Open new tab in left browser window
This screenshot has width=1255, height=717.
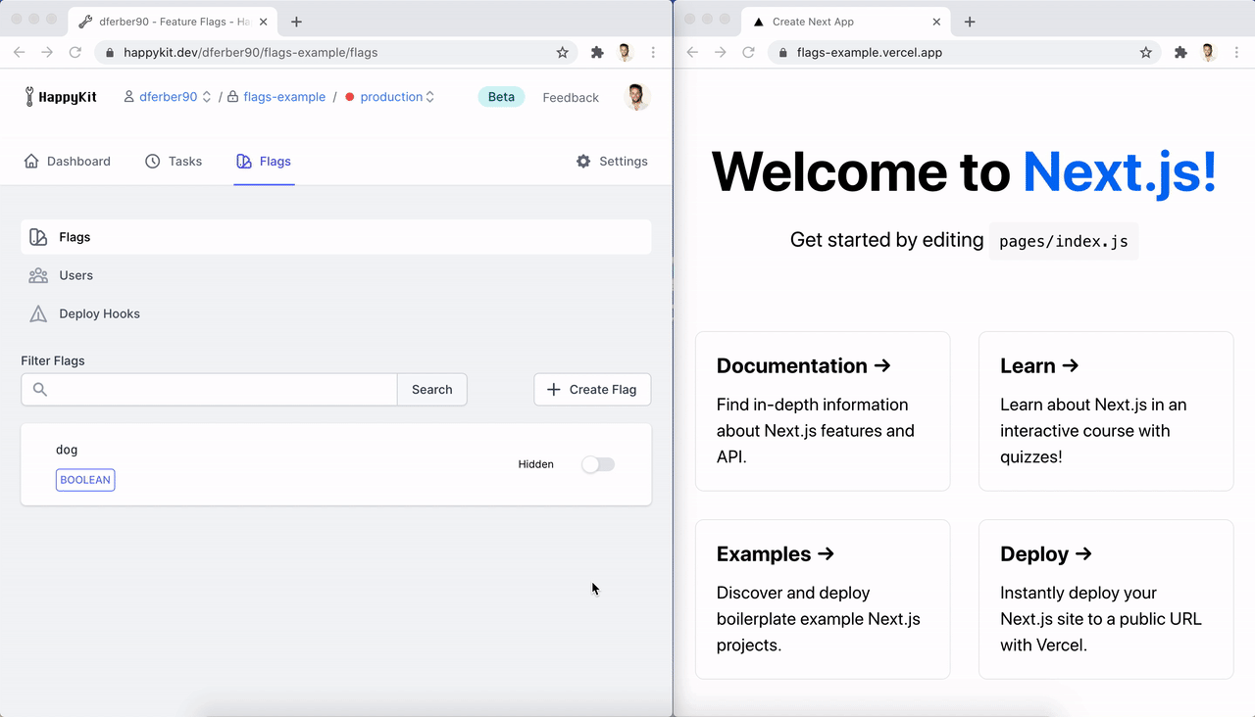[296, 22]
